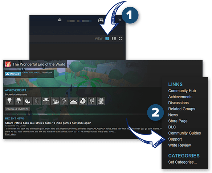
Task: Open Community Hub link
Action: click(x=182, y=91)
